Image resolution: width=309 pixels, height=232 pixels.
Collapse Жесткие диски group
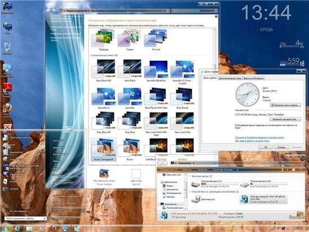point(190,176)
